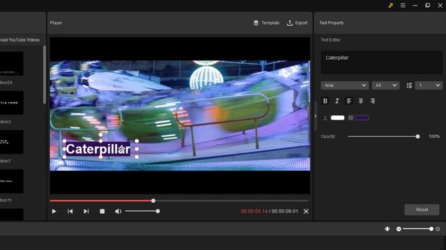
Task: Click the Text Property panel title
Action: tap(332, 23)
